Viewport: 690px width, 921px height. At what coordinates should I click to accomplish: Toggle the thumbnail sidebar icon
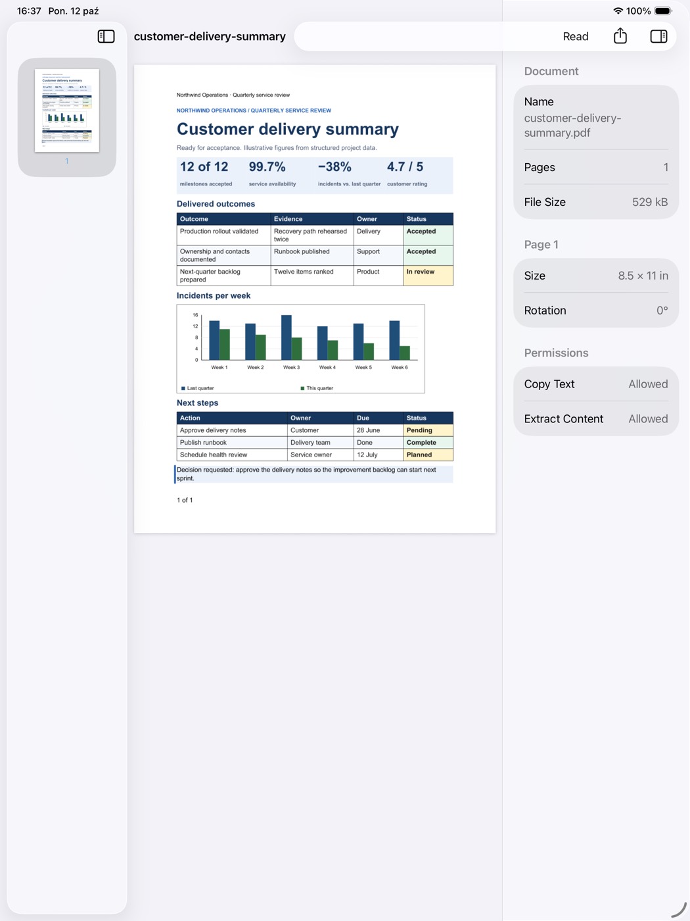tap(106, 36)
